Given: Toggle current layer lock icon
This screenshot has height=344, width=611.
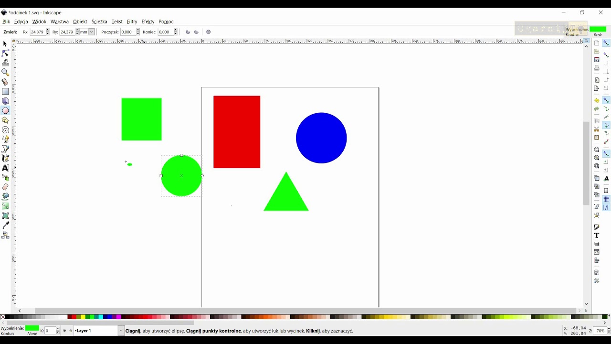Looking at the screenshot, I should pyautogui.click(x=71, y=331).
